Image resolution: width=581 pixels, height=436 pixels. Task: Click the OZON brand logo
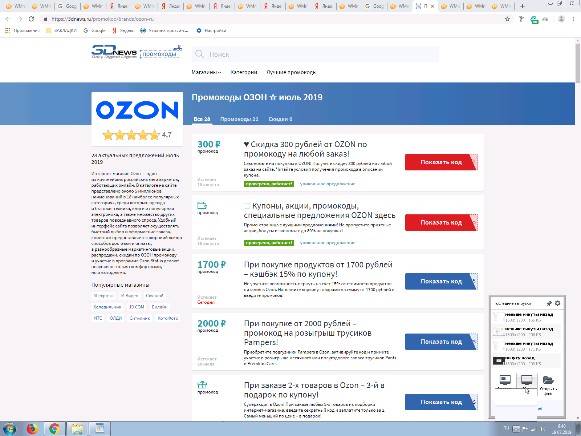coord(137,110)
